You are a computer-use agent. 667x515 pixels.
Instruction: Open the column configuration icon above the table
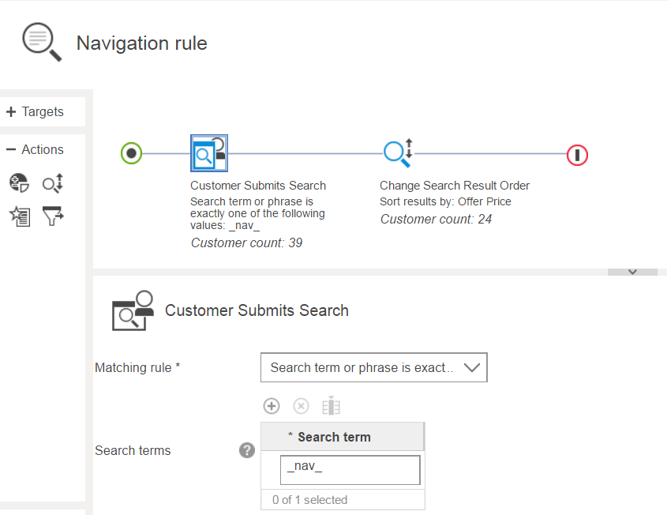point(331,405)
